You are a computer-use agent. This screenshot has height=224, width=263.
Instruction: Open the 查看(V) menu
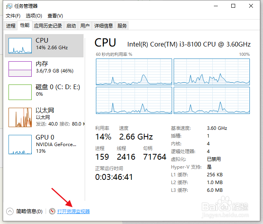55,16
